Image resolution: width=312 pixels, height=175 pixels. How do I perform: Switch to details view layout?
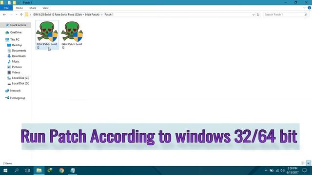[303, 163]
